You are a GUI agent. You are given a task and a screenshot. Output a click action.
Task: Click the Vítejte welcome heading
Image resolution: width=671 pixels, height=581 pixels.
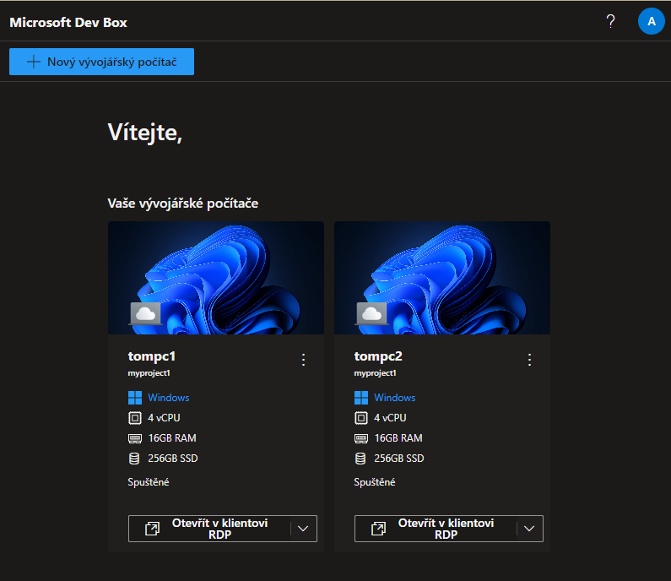tap(145, 133)
